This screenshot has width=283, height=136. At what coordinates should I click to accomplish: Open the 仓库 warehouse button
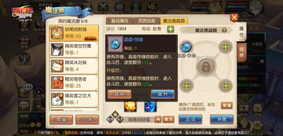pyautogui.click(x=87, y=120)
